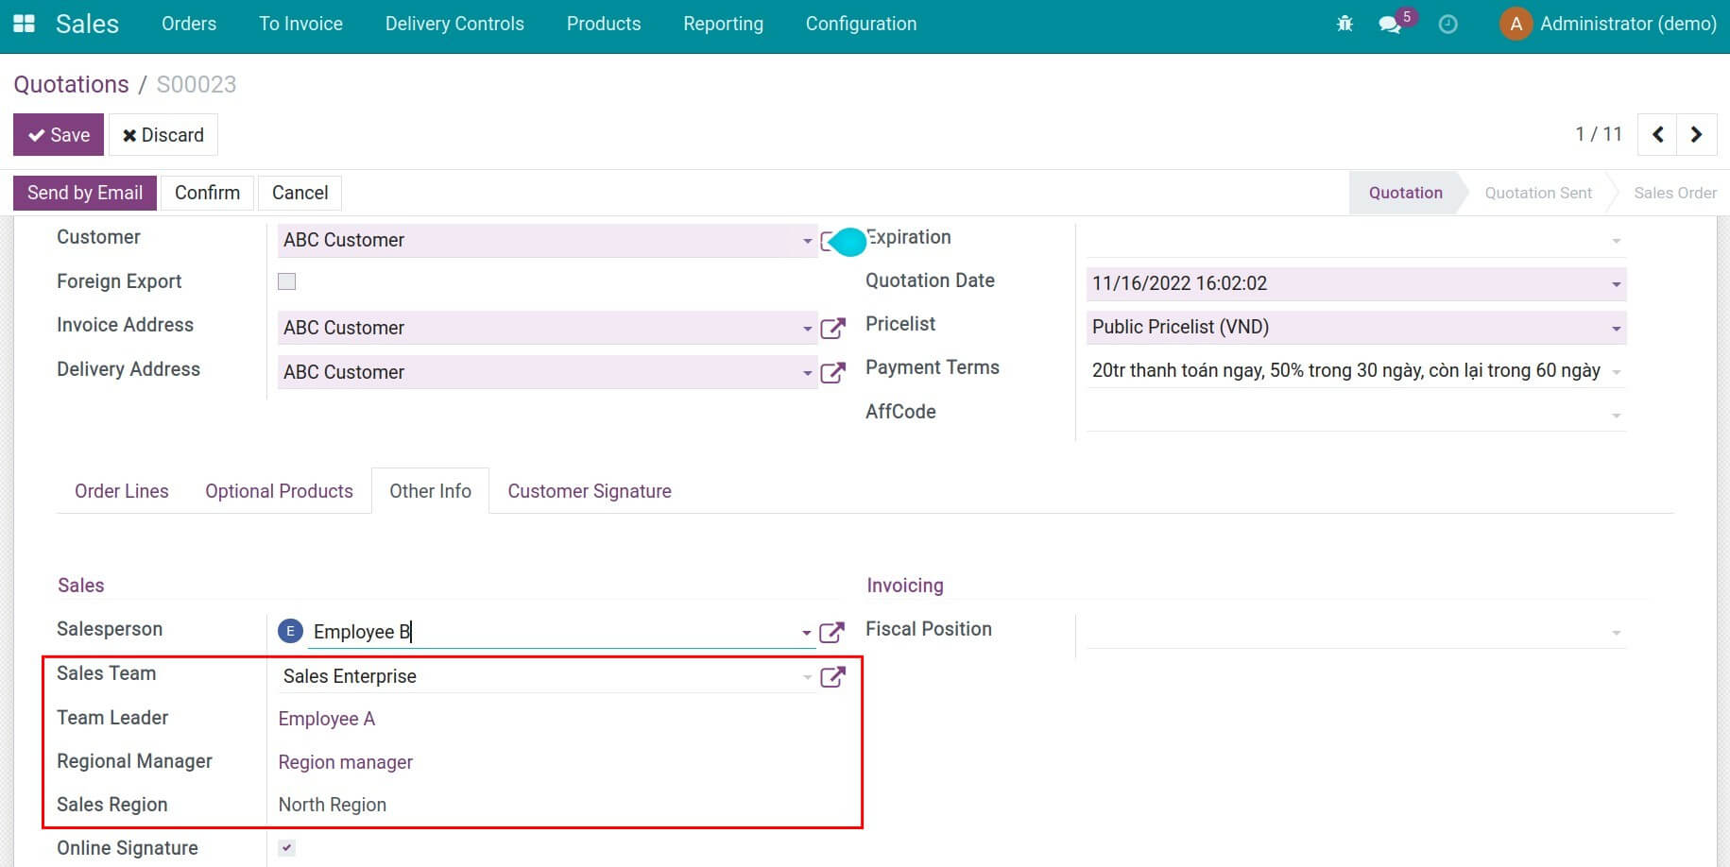Open the messaging icon showing 5 notifications
Image resolution: width=1730 pixels, height=867 pixels.
(x=1389, y=25)
